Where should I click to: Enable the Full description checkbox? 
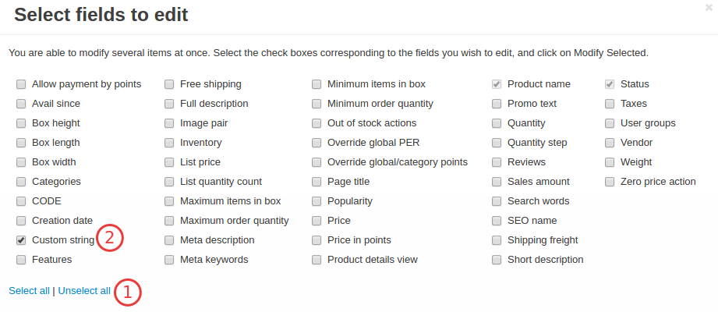coord(169,104)
